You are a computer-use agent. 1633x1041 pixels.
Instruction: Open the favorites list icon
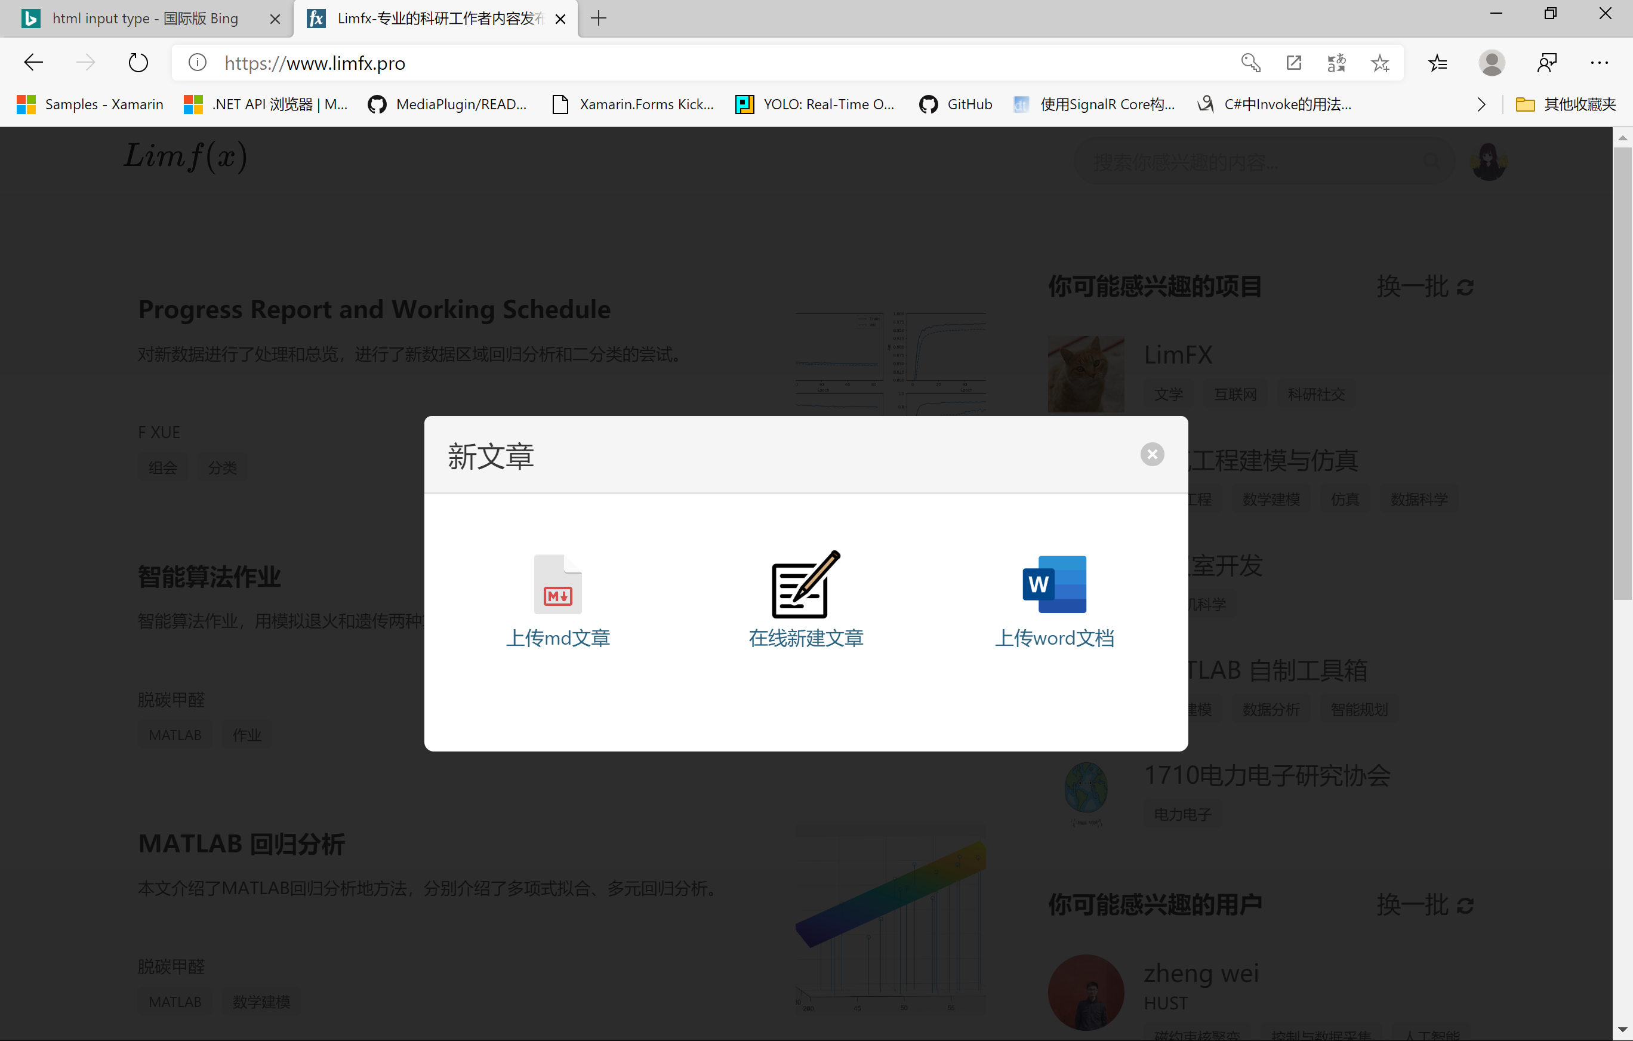point(1437,63)
